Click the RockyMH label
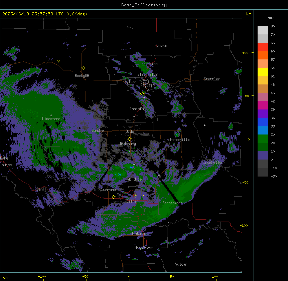The width and height of the screenshot is (288, 281). pyautogui.click(x=82, y=76)
